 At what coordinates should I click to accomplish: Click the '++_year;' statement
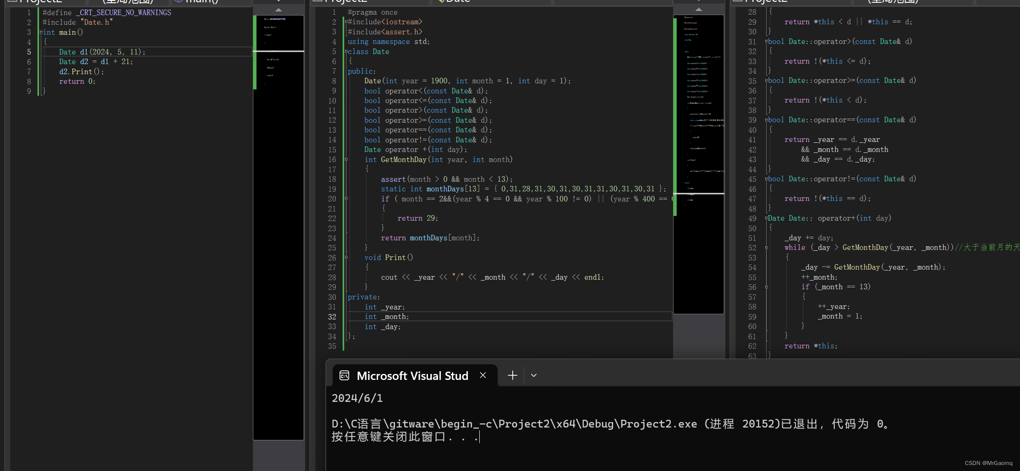click(x=834, y=307)
